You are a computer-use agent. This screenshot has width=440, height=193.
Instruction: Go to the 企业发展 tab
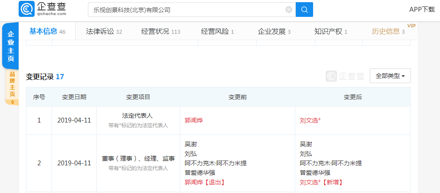[274, 32]
